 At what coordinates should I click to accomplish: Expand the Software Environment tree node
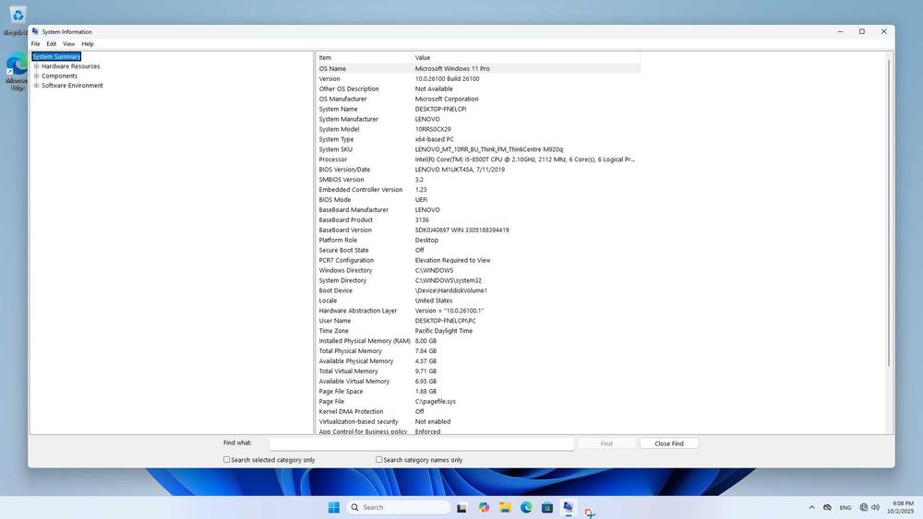37,85
